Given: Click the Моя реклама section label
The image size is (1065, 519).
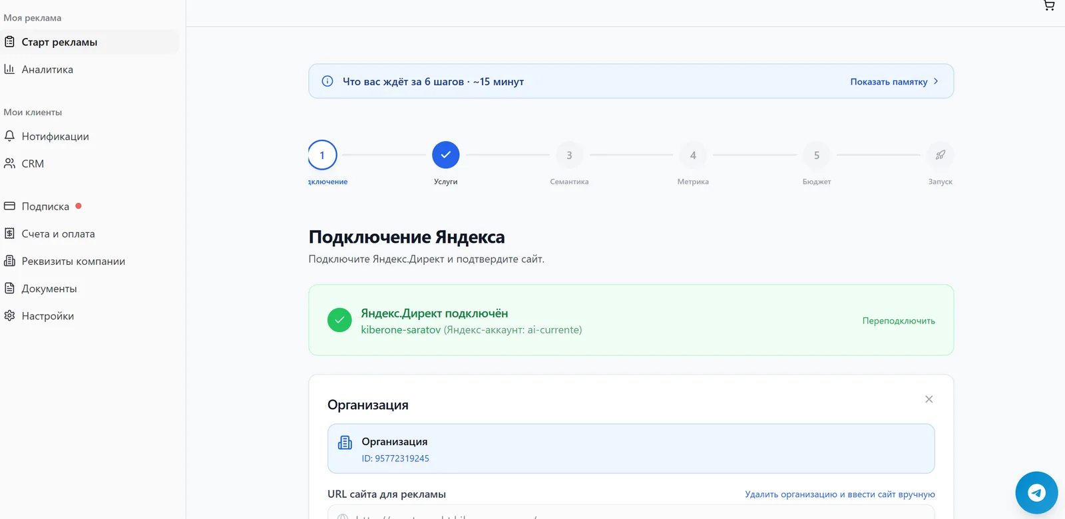Looking at the screenshot, I should [33, 18].
